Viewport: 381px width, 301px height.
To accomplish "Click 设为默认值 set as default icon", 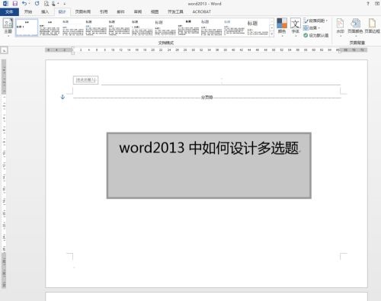I will point(316,35).
